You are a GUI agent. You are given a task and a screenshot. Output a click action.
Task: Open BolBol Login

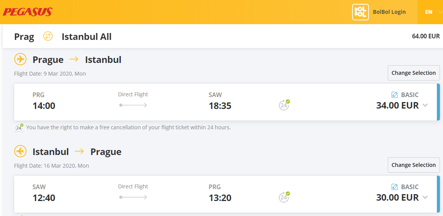(x=389, y=12)
